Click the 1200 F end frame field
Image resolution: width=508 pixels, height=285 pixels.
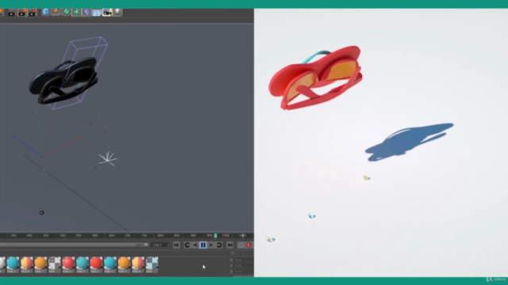click(x=160, y=245)
